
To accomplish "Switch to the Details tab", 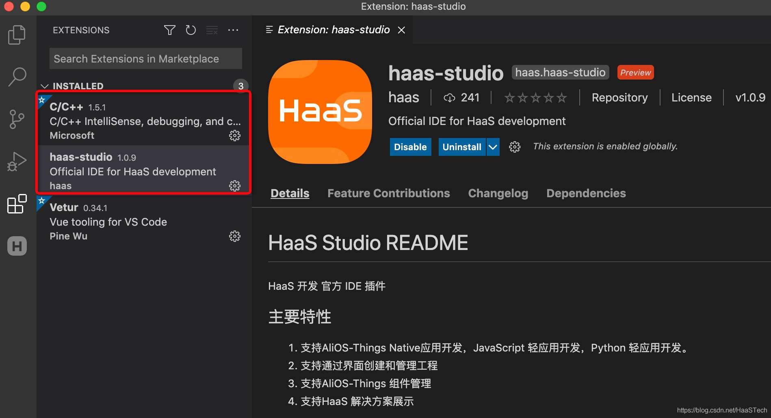I will (290, 193).
